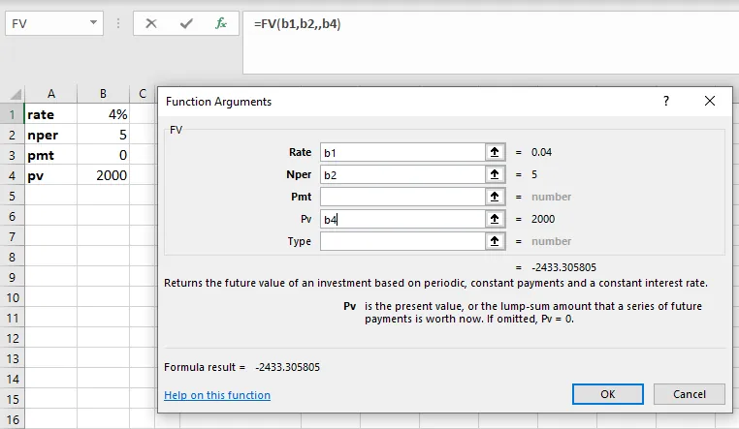The image size is (739, 429).
Task: Click the Rate input field containing b1
Action: tap(402, 152)
